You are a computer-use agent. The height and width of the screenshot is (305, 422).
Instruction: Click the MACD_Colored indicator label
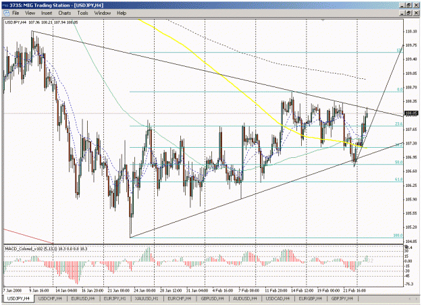tap(46, 249)
